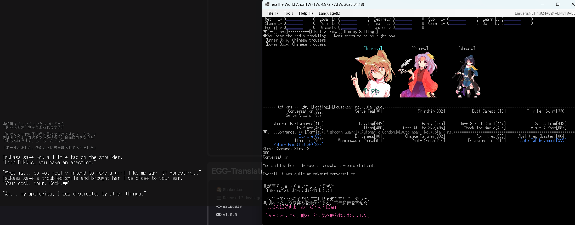
Task: Click Auto-TSP Movement[995] link
Action: (x=543, y=141)
